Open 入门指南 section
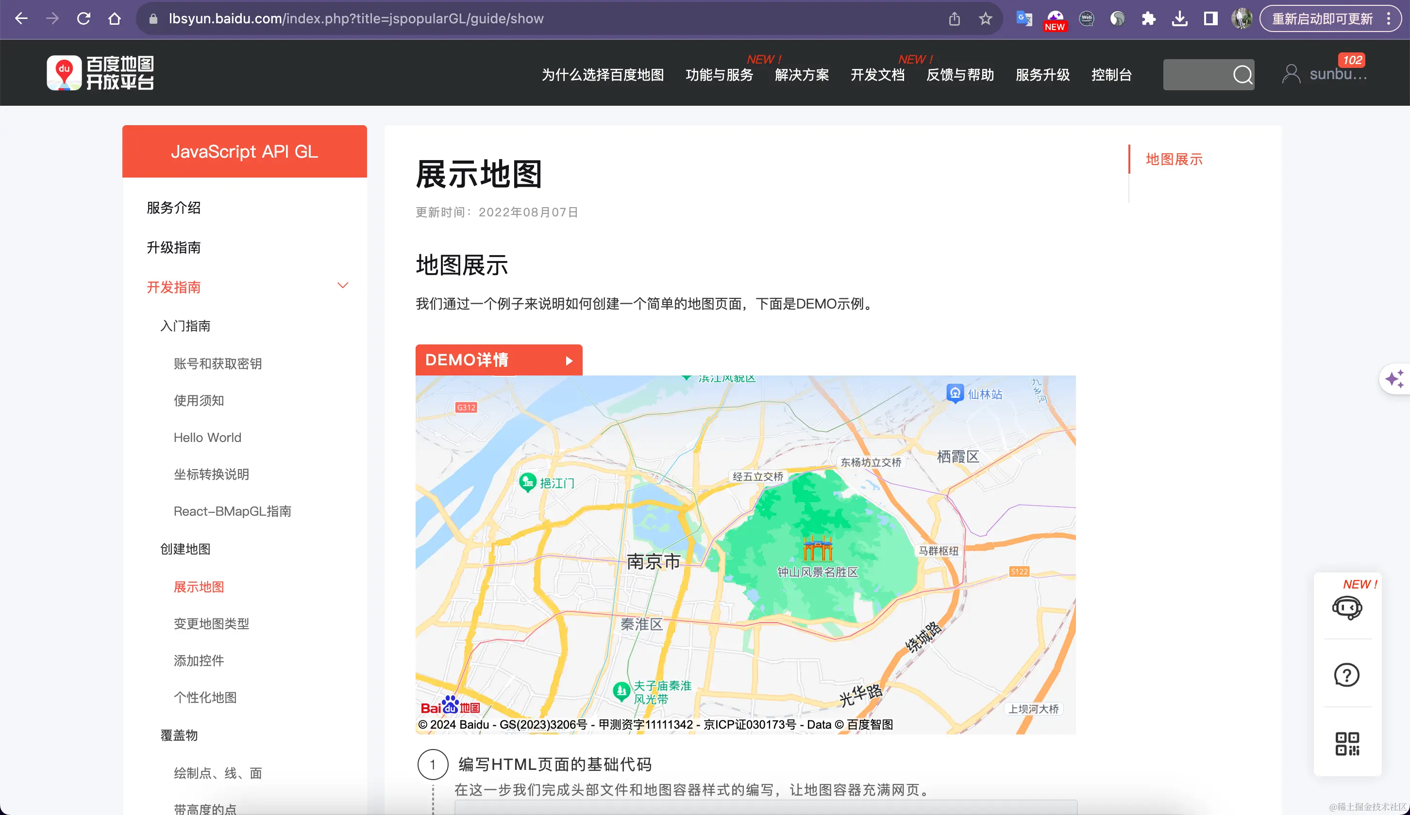The image size is (1410, 815). coord(185,326)
